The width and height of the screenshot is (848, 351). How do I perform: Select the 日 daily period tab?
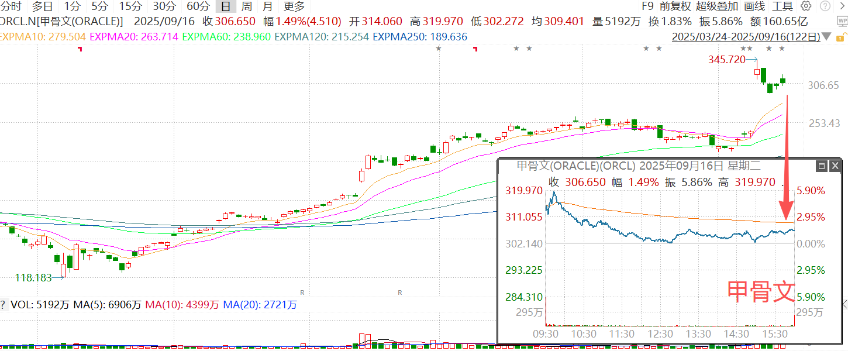coord(225,6)
